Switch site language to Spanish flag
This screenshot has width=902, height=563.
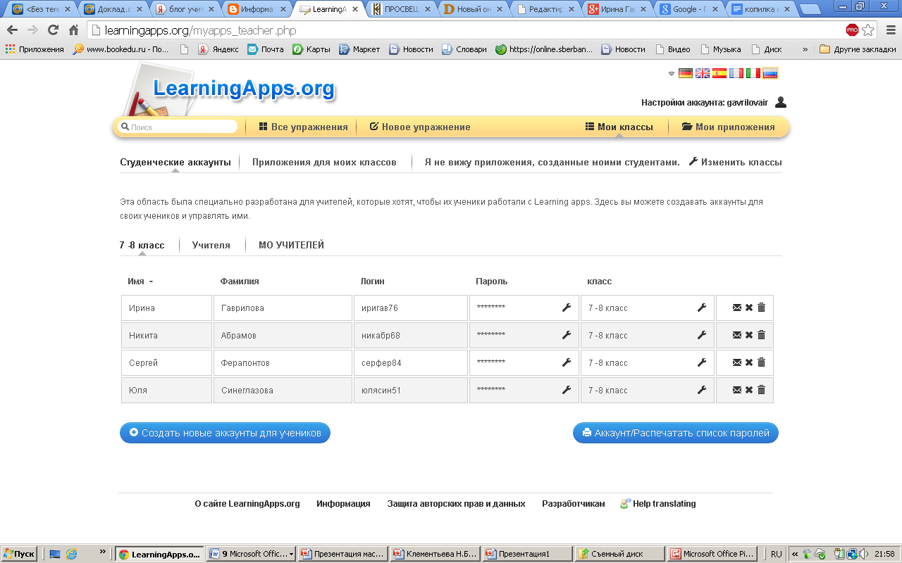(x=719, y=73)
